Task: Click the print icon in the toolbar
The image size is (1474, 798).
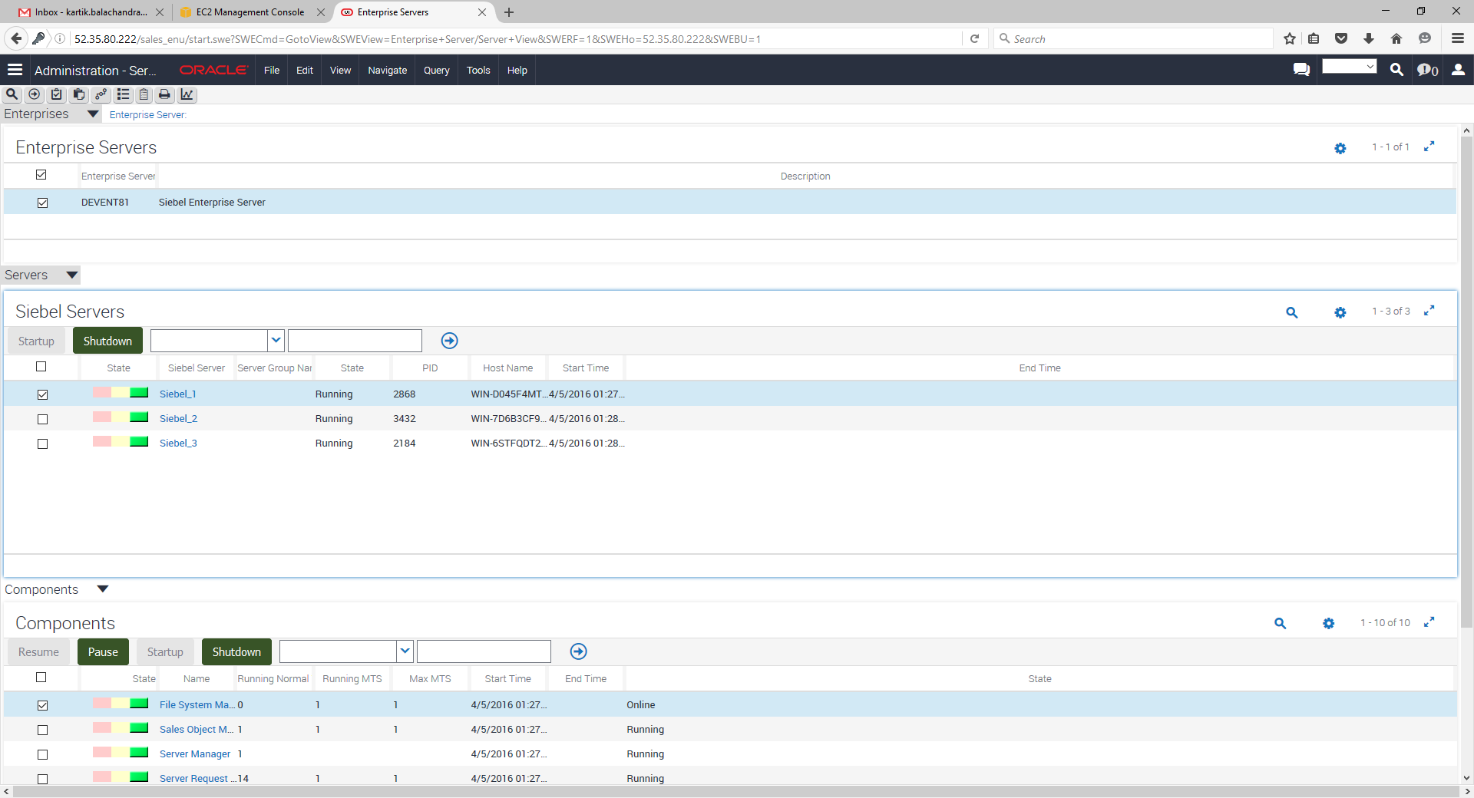Action: pos(164,94)
